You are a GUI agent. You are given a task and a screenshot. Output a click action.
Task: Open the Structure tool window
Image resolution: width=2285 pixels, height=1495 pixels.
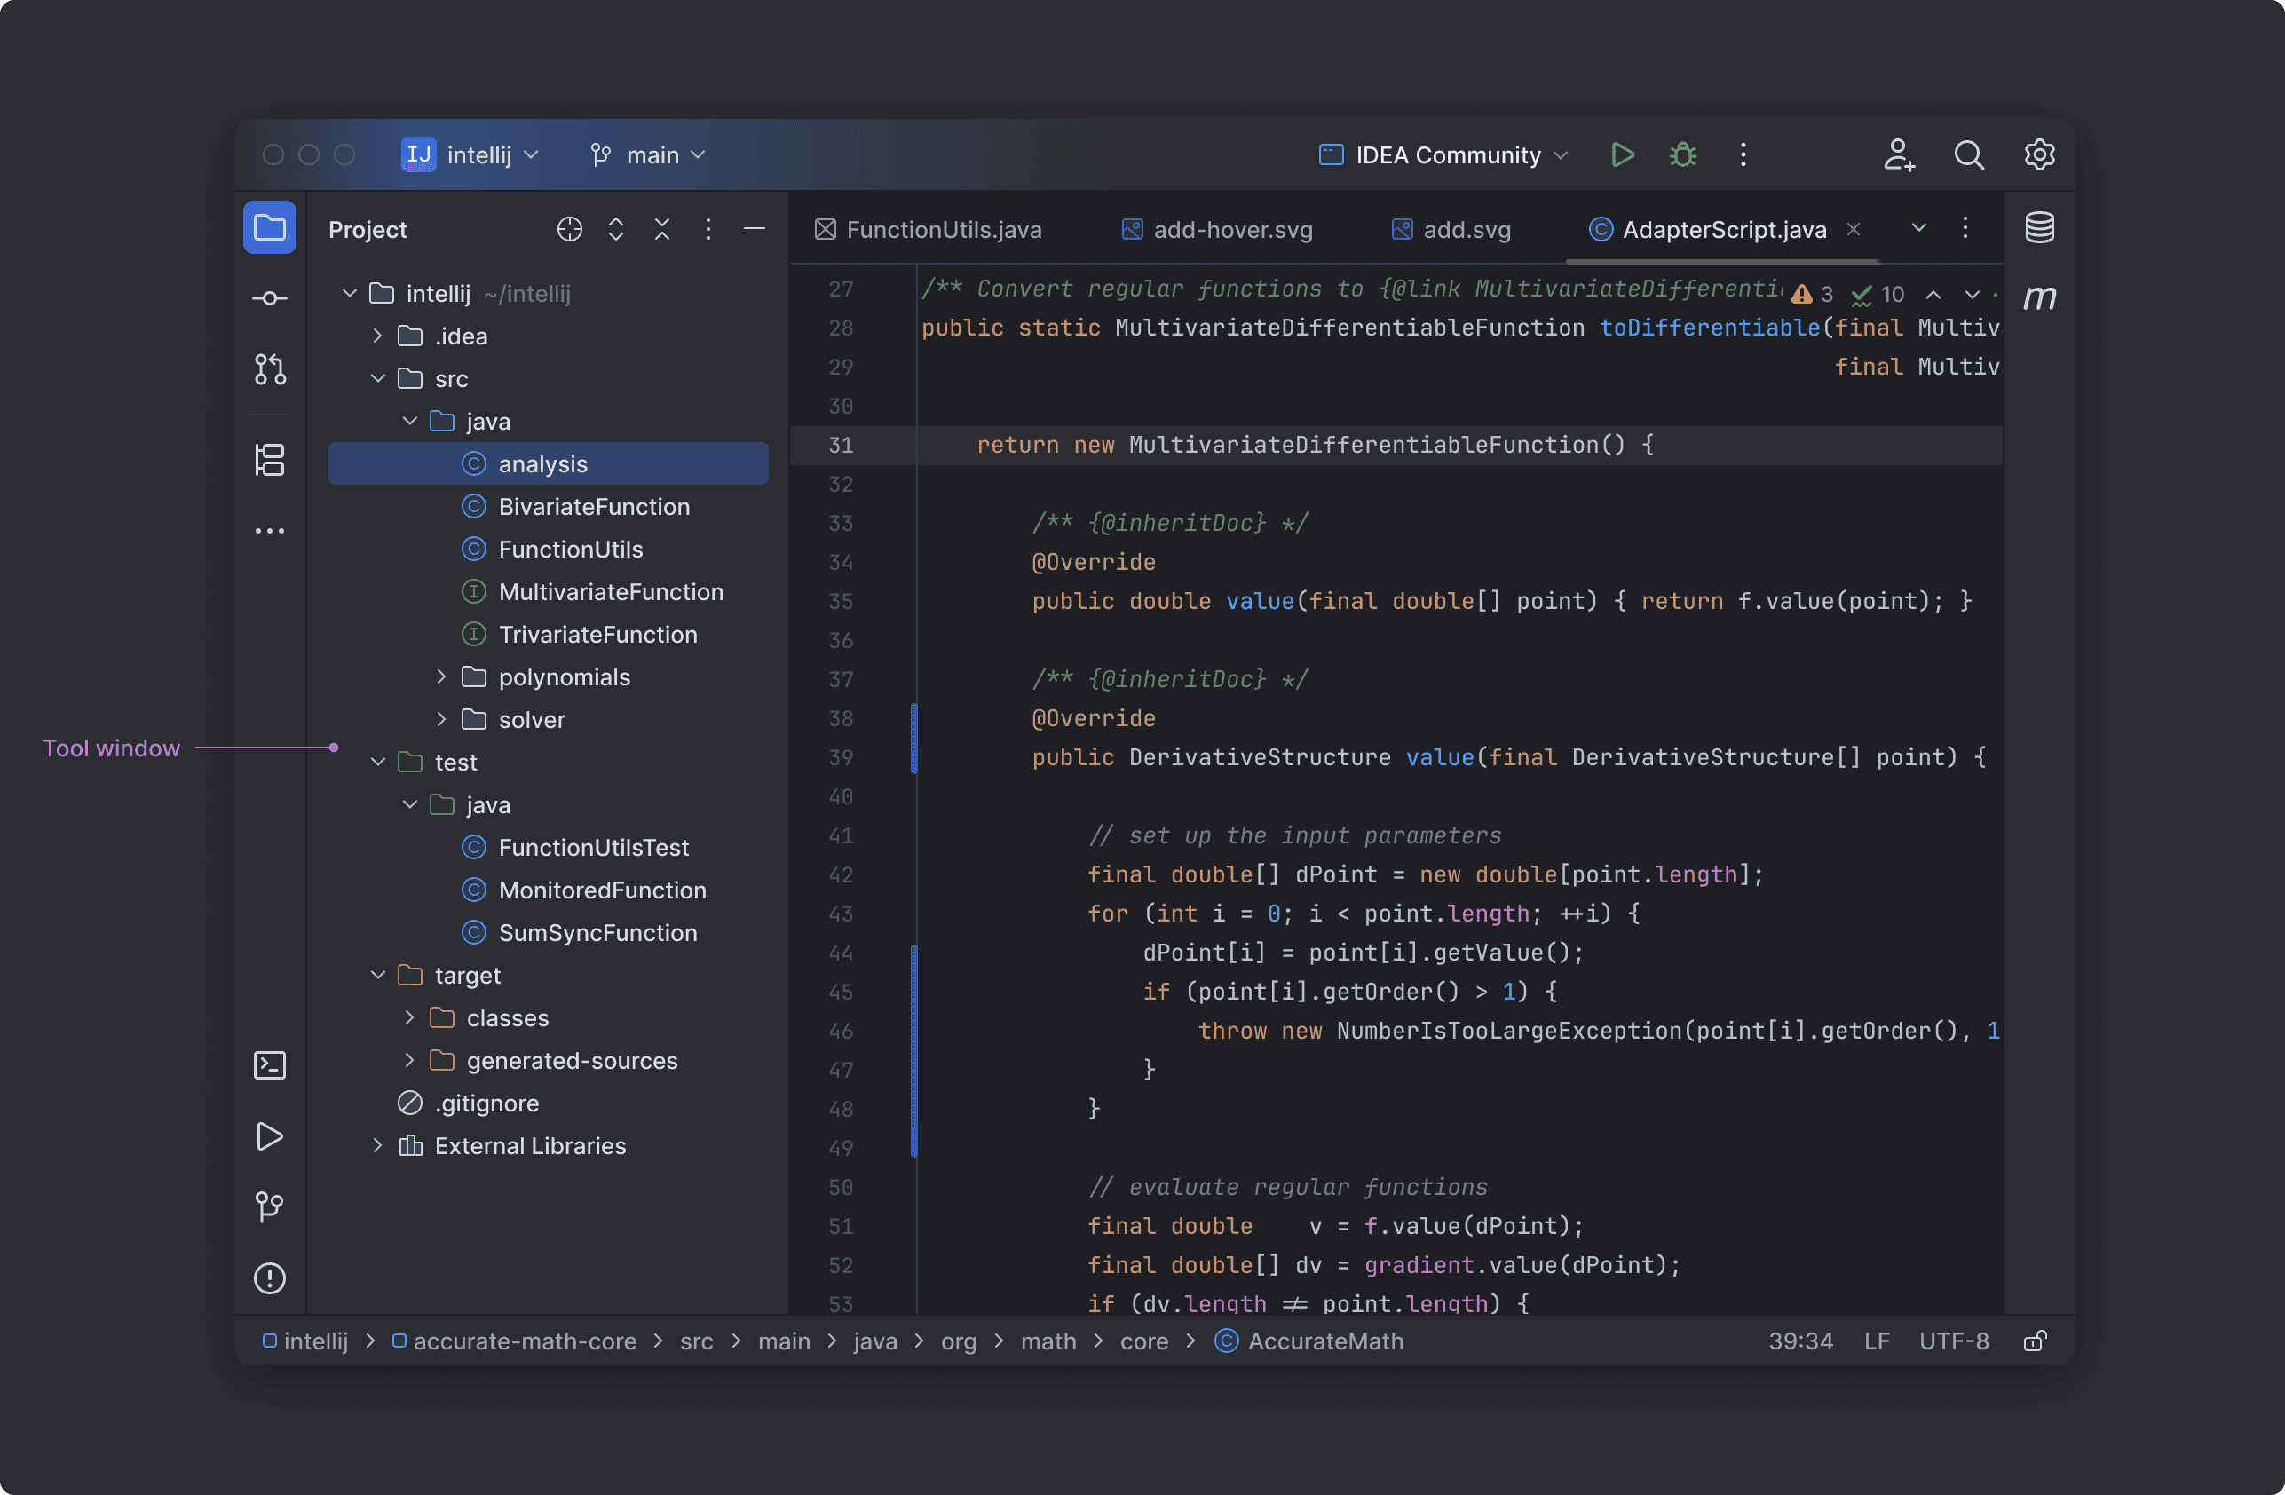coord(270,461)
